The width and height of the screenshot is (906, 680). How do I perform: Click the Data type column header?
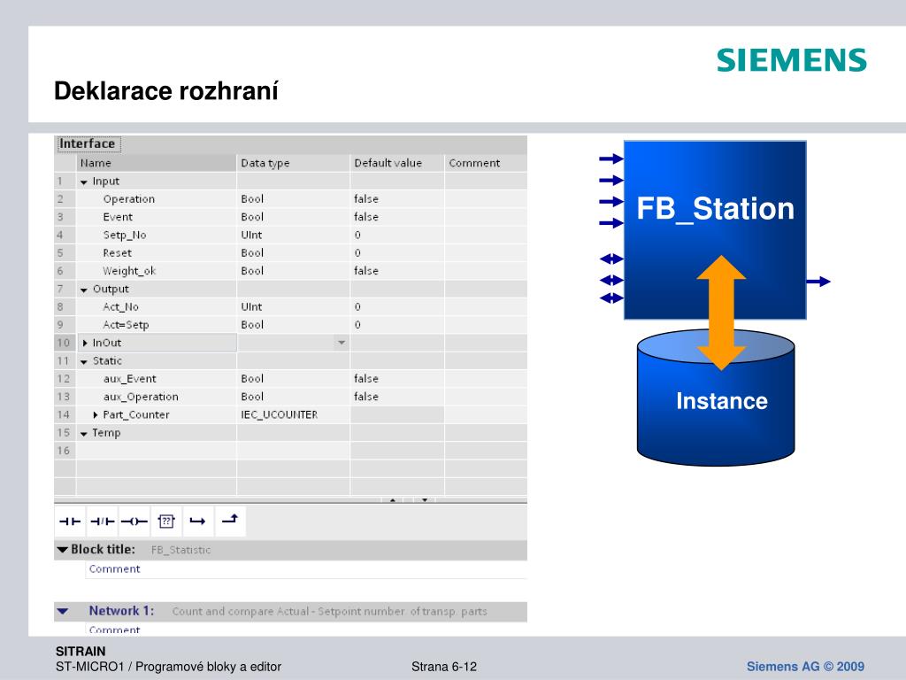point(294,163)
